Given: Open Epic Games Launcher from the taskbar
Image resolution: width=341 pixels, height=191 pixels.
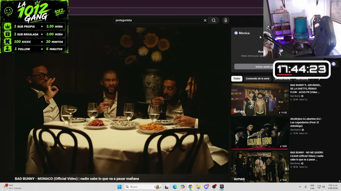Looking at the screenshot, I should coord(222,187).
